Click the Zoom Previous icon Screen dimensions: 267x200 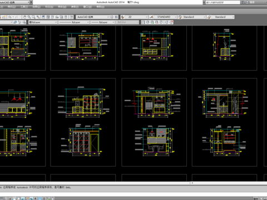(x=38, y=17)
